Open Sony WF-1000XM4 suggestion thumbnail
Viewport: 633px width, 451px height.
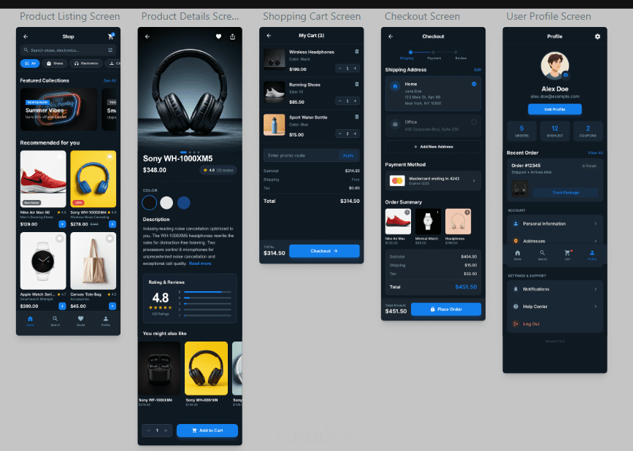159,369
